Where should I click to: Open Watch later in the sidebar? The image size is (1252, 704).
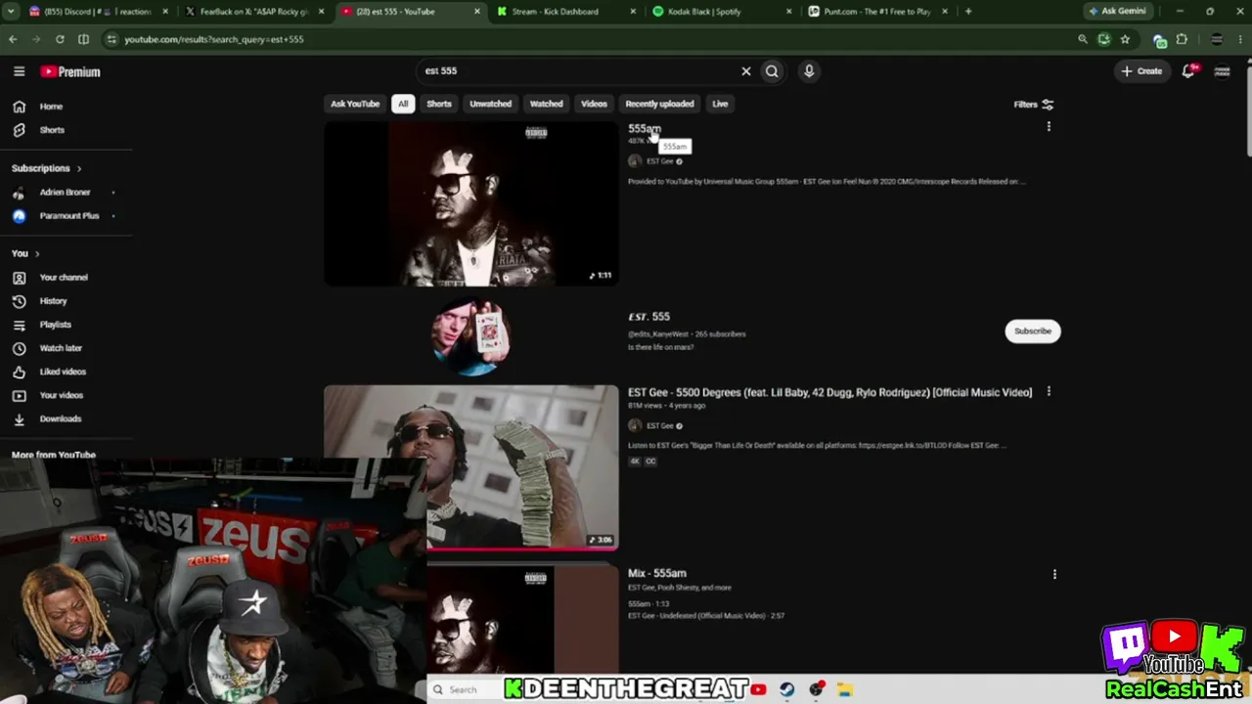61,348
